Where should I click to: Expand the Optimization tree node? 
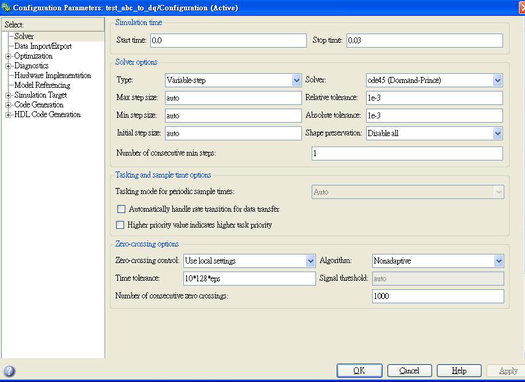9,56
